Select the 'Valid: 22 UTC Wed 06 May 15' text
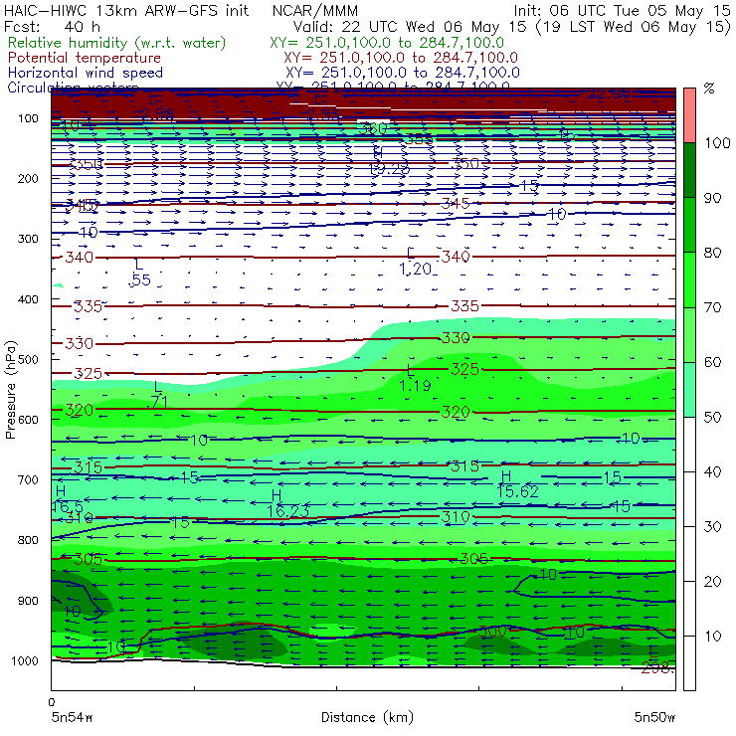The image size is (736, 736). [x=410, y=26]
